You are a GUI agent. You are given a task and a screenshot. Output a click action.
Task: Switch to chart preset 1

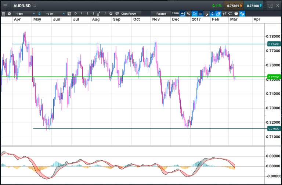82,14
